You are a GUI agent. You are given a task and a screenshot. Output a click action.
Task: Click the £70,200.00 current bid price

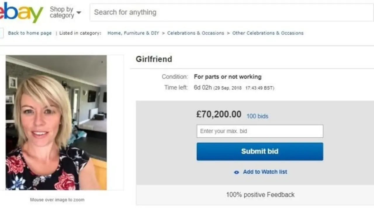219,114
